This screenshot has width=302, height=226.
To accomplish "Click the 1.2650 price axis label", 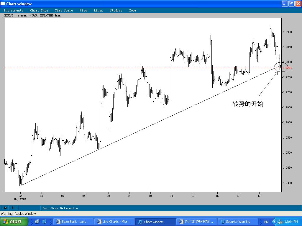I will 287,107.
